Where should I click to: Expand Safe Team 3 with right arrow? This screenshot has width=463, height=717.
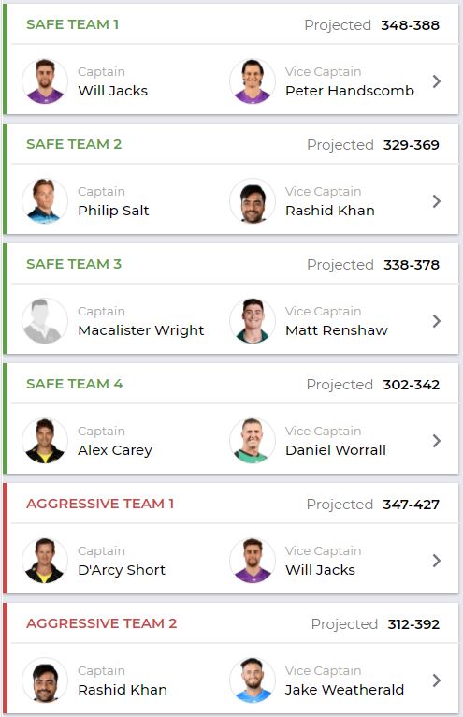point(437,321)
